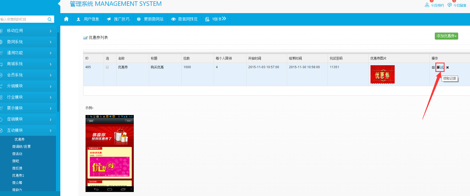Viewport: 470px width, 196px height.
Task: Click the edit icon for coupon 485
Action: 433,67
